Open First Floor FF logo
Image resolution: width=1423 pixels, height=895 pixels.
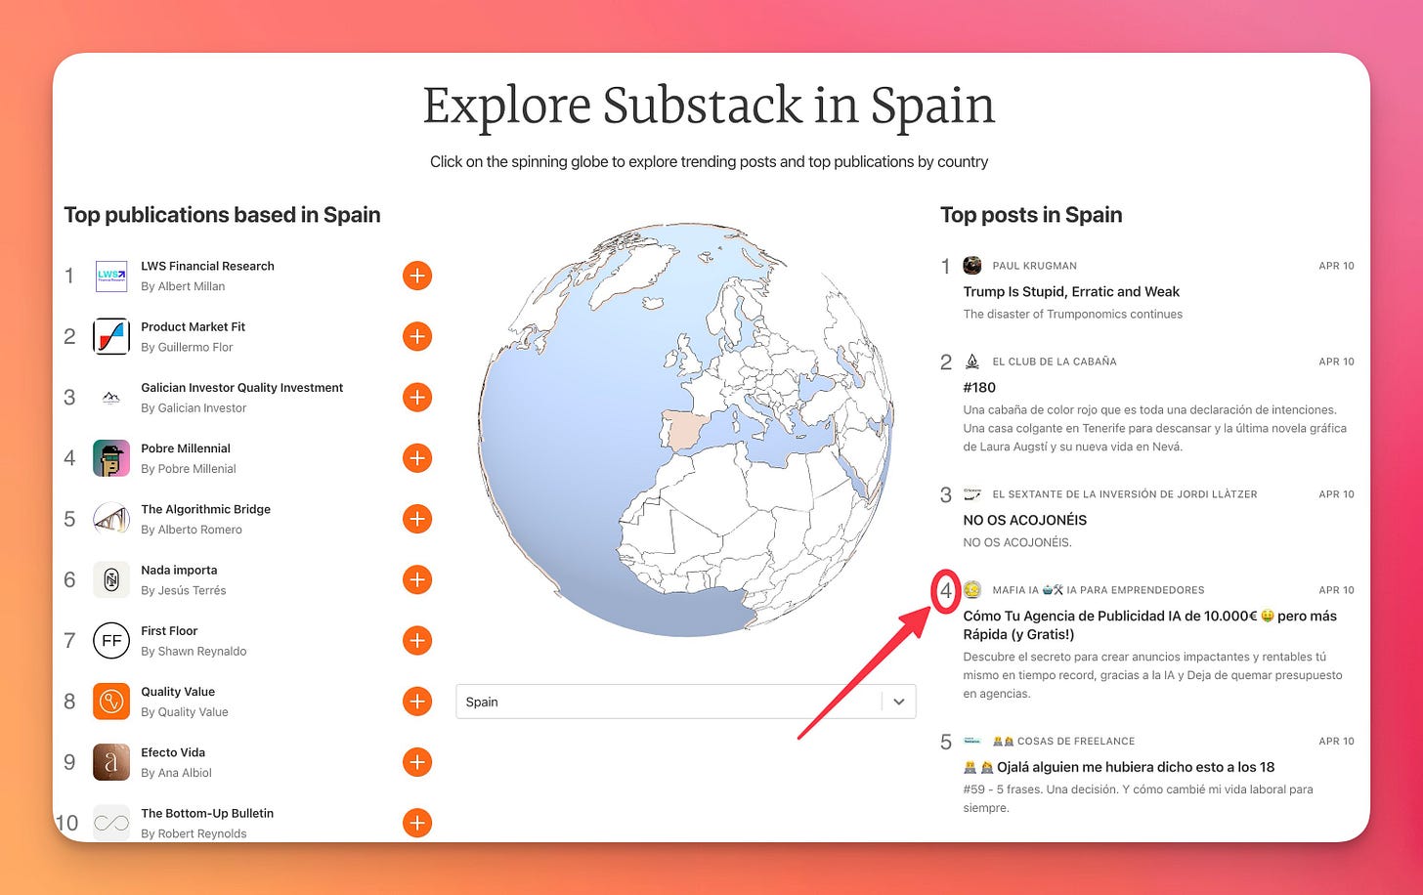coord(111,640)
